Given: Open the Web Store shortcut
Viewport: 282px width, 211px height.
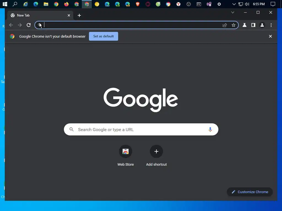Looking at the screenshot, I should pos(126,156).
